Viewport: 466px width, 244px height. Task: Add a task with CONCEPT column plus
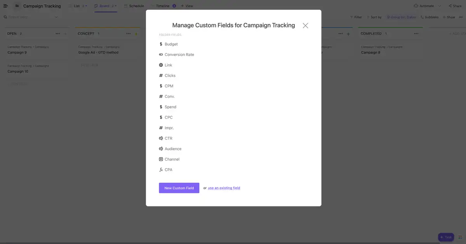click(x=136, y=34)
